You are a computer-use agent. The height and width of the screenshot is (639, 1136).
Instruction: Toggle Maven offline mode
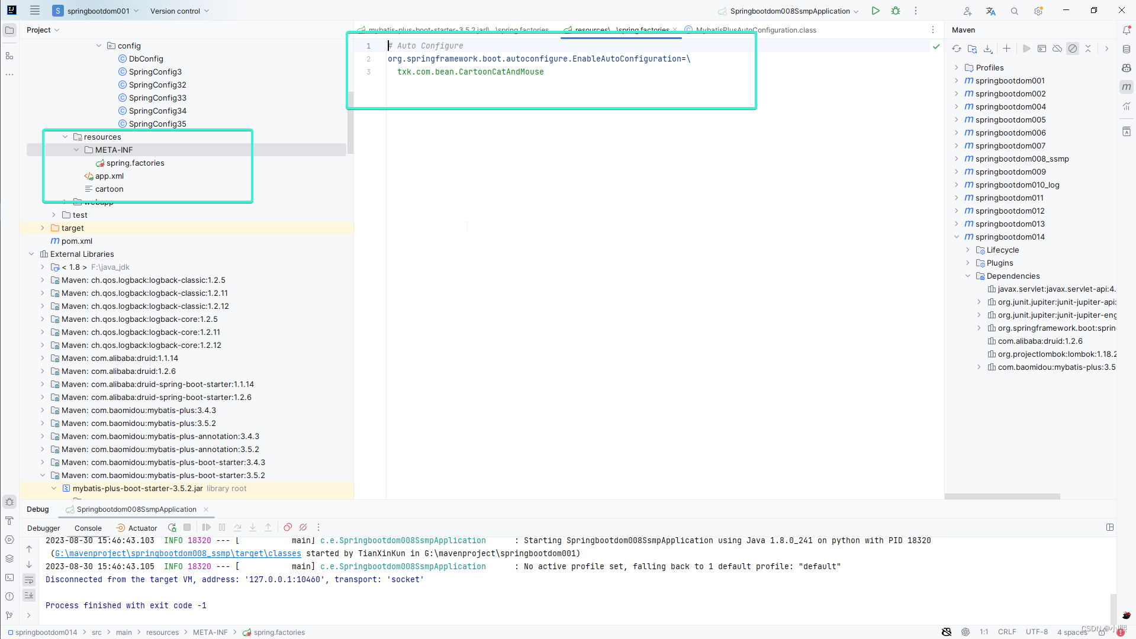click(x=1057, y=49)
